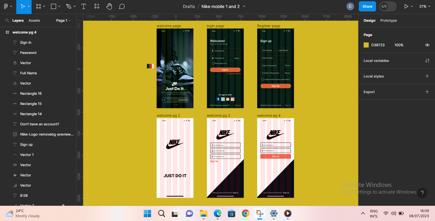Screen dimensions: 435x221
Task: Switch to the Design tab
Action: [x=369, y=20]
